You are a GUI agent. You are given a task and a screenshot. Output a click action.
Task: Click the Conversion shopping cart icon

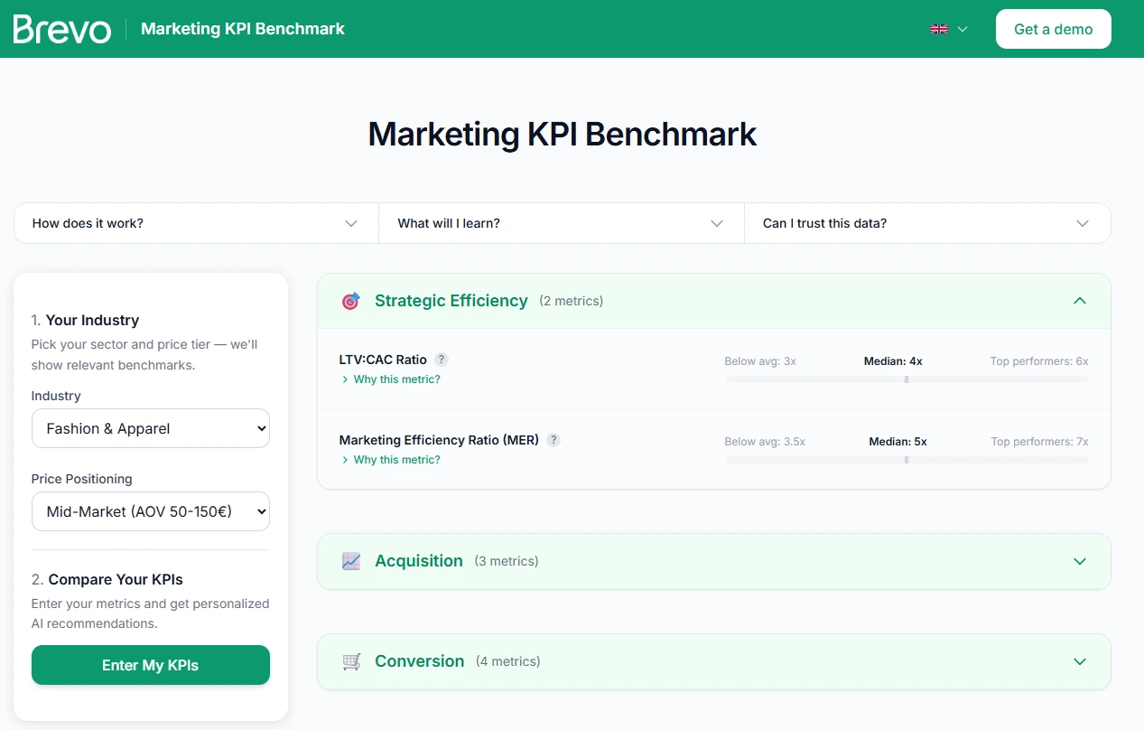coord(350,660)
